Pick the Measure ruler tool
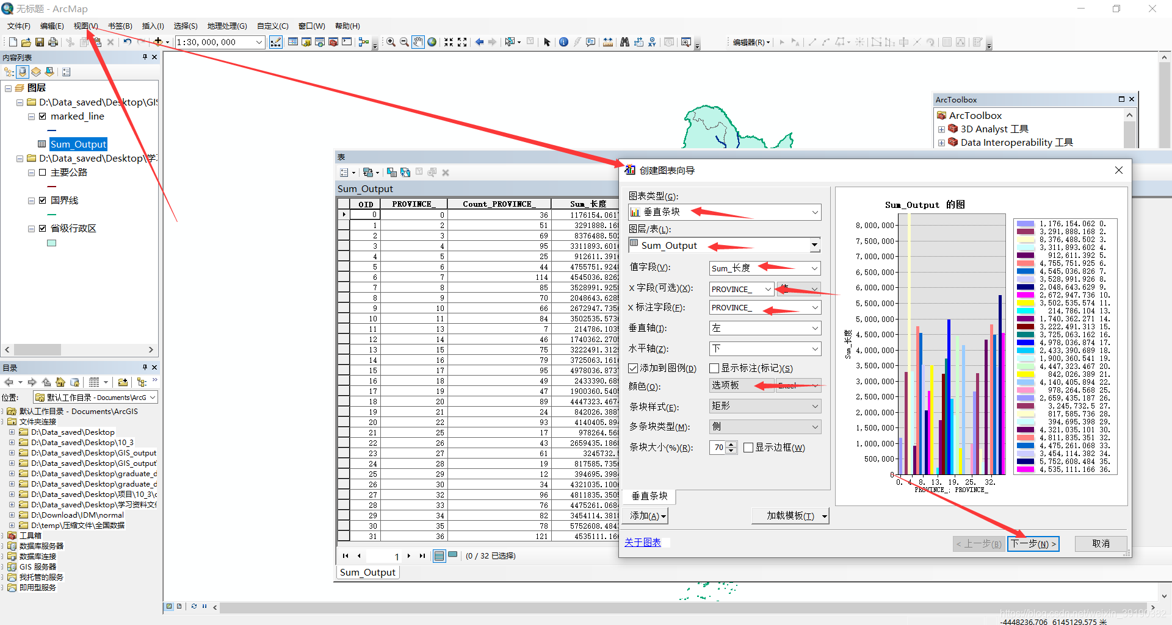This screenshot has height=625, width=1172. [608, 42]
